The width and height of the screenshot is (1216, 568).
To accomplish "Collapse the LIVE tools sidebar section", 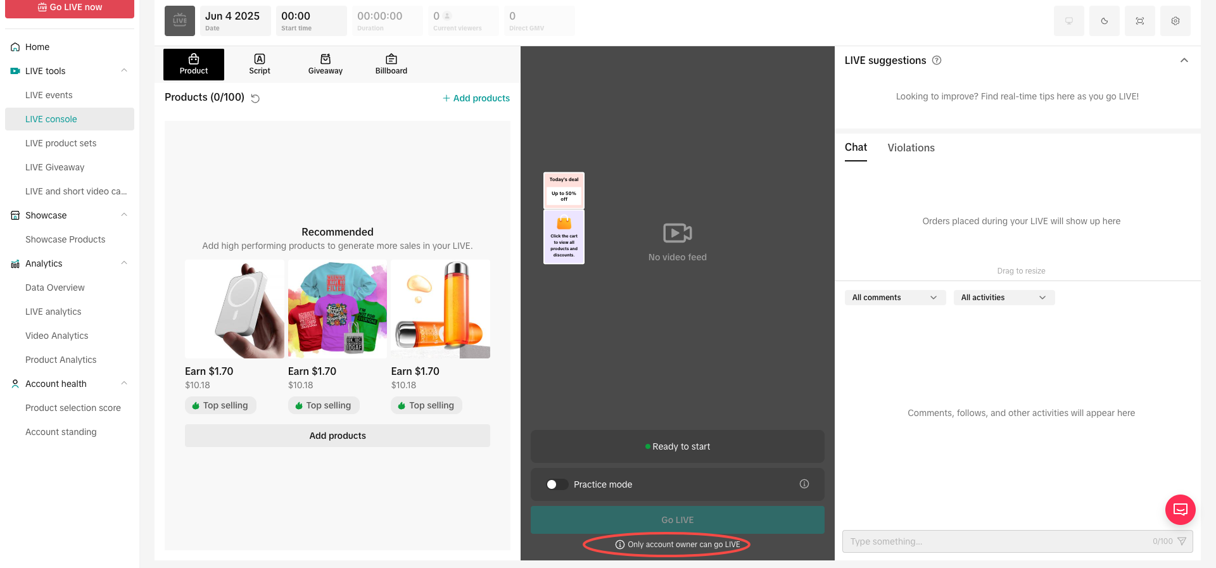I will 124,71.
